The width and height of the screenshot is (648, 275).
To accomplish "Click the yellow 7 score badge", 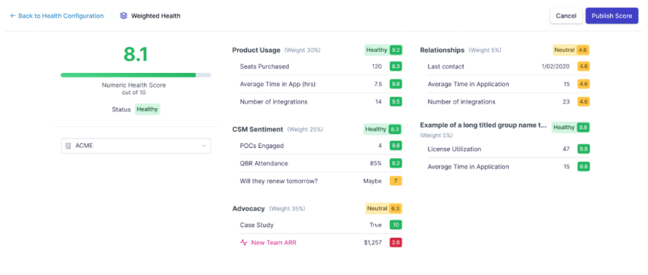I will coord(396,181).
